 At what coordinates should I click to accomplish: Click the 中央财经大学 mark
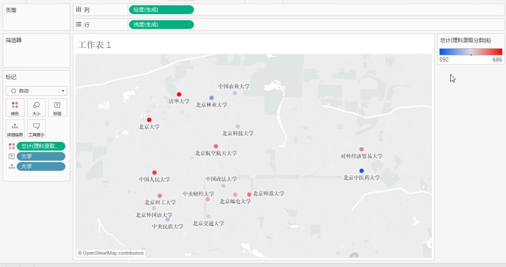tap(208, 200)
